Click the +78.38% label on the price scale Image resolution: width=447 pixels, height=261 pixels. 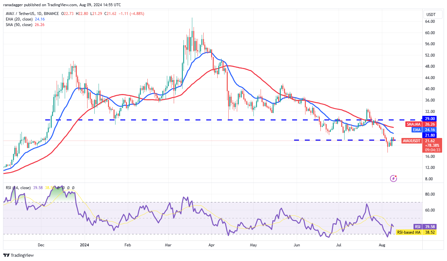432,145
